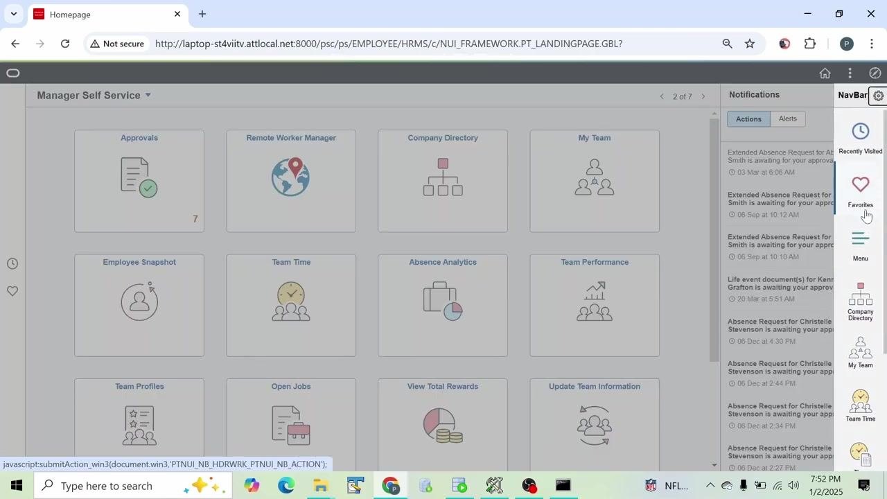Screen dimensions: 887x499
Task: Bookmark this page with star icon
Action: (750, 44)
